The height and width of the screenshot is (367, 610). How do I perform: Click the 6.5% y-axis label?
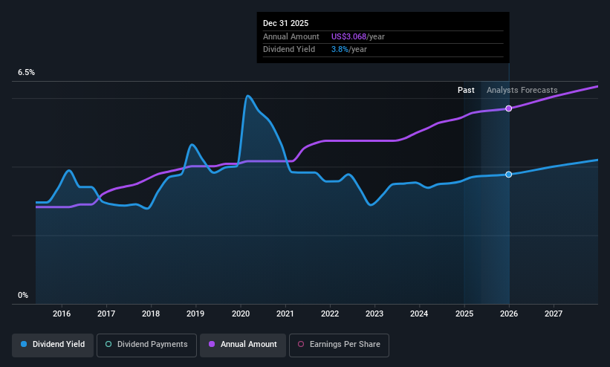26,72
